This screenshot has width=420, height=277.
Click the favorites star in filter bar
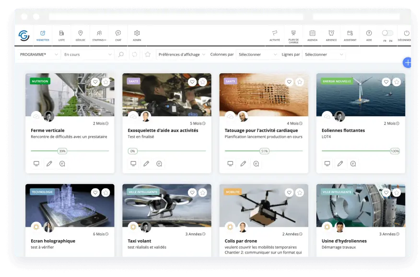pos(148,55)
